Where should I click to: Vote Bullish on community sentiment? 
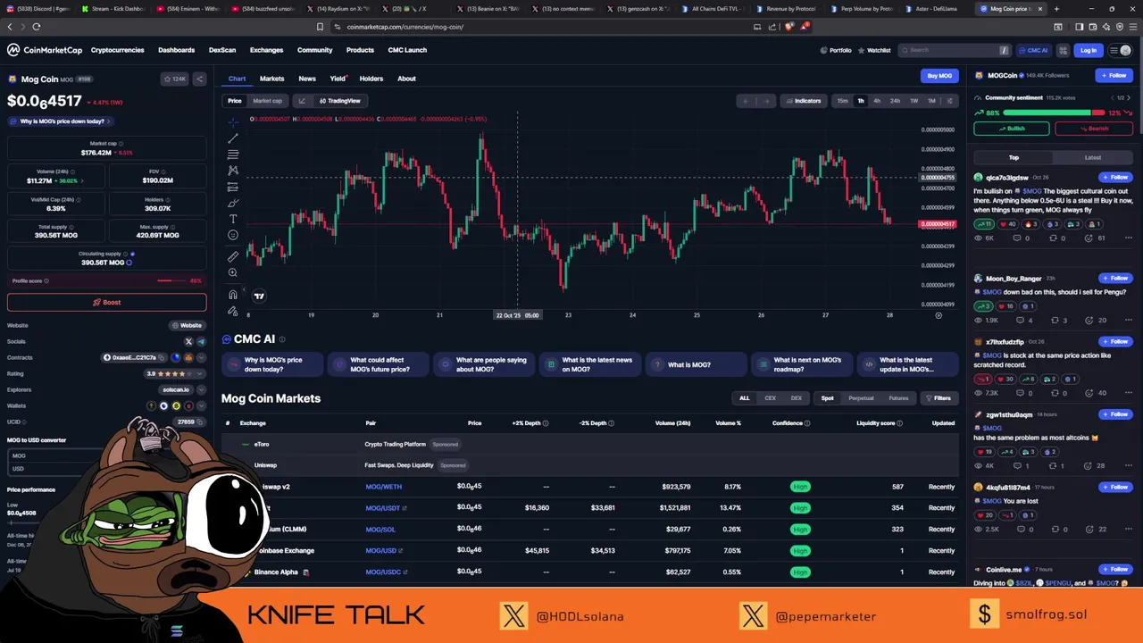[x=1011, y=129]
